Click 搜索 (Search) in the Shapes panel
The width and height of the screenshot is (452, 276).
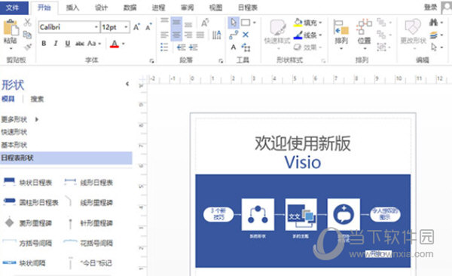click(x=37, y=99)
